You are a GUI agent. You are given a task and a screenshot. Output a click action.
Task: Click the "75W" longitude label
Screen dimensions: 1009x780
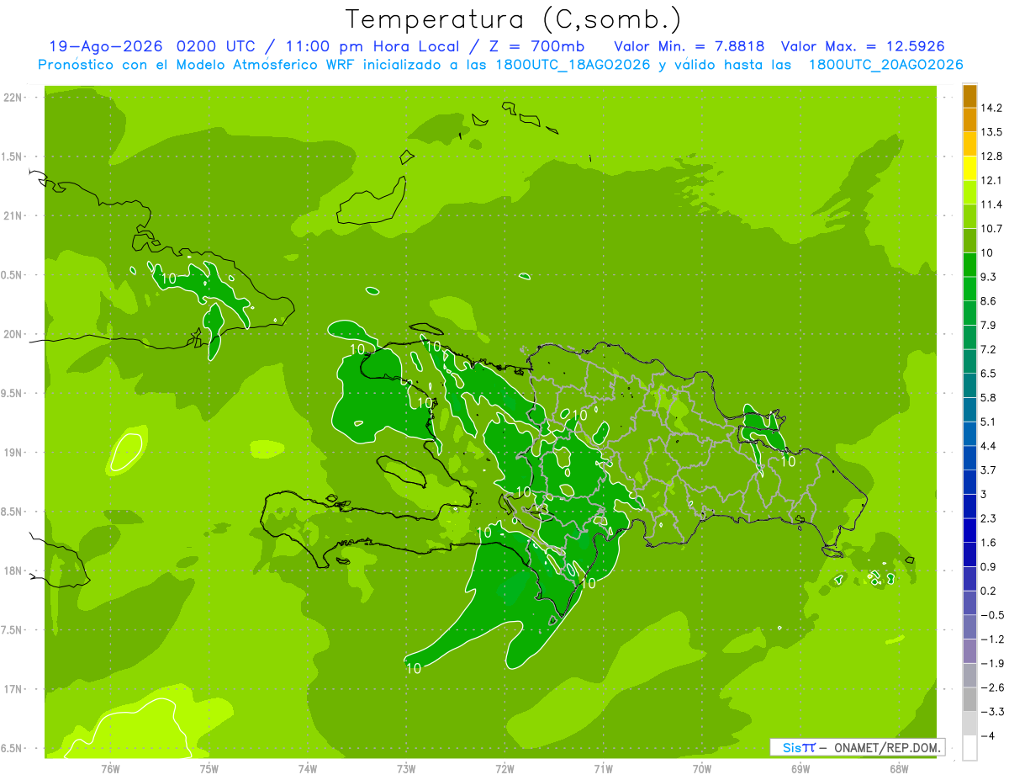(209, 769)
